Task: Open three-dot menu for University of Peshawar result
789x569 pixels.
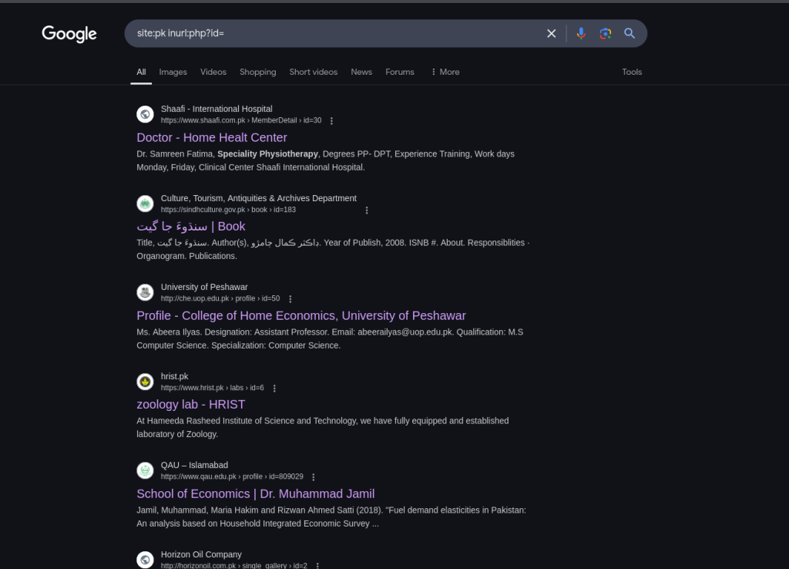Action: point(290,299)
